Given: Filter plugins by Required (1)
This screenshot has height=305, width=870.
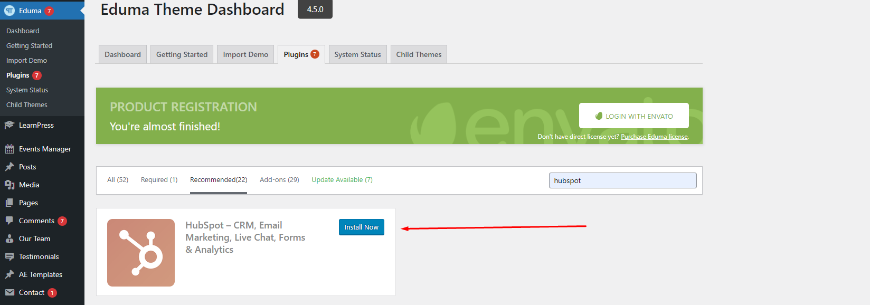Looking at the screenshot, I should click(x=159, y=180).
